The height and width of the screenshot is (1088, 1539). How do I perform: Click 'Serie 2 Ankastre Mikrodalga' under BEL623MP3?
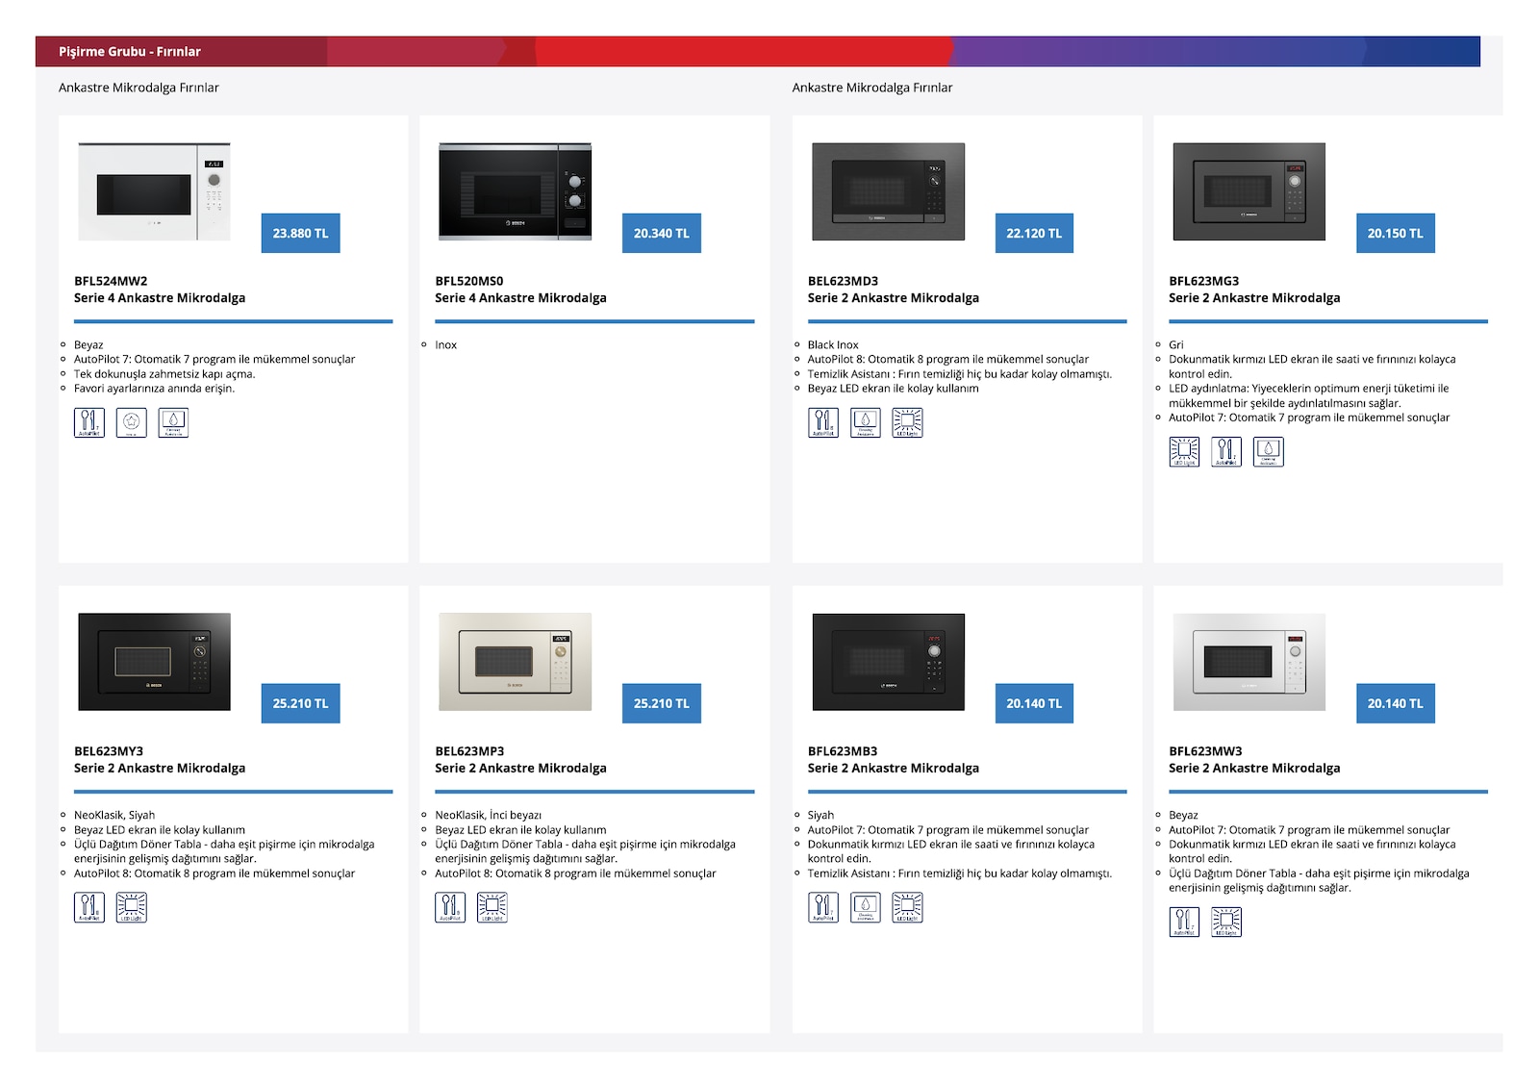pyautogui.click(x=520, y=769)
